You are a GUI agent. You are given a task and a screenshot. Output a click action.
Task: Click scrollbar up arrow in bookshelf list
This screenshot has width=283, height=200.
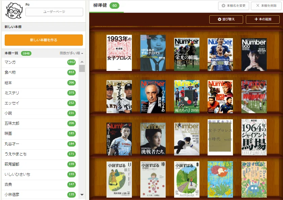(82, 62)
